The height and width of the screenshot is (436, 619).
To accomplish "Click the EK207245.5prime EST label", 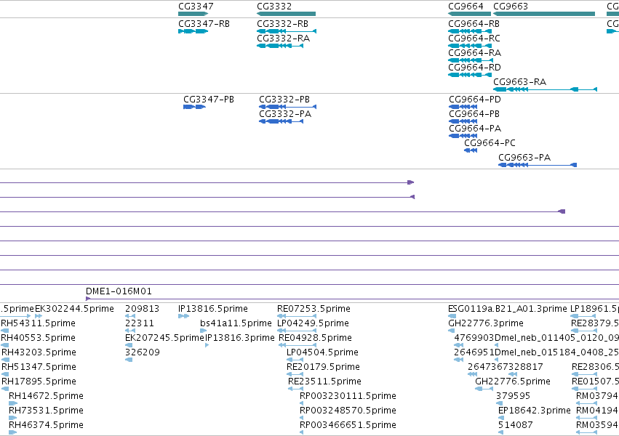I will point(164,338).
